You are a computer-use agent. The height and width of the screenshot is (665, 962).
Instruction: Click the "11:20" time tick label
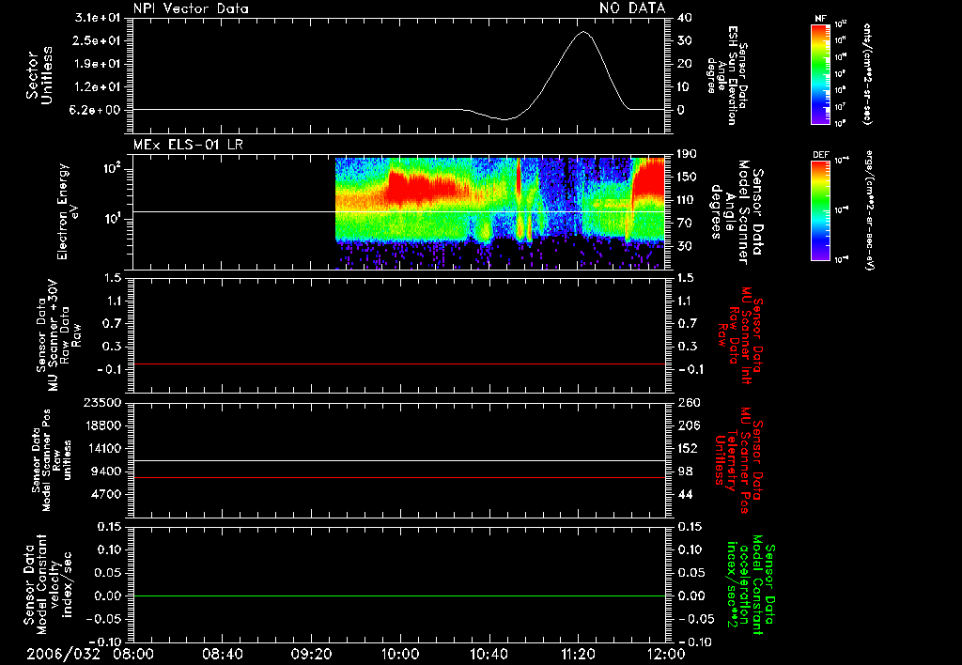pyautogui.click(x=578, y=654)
